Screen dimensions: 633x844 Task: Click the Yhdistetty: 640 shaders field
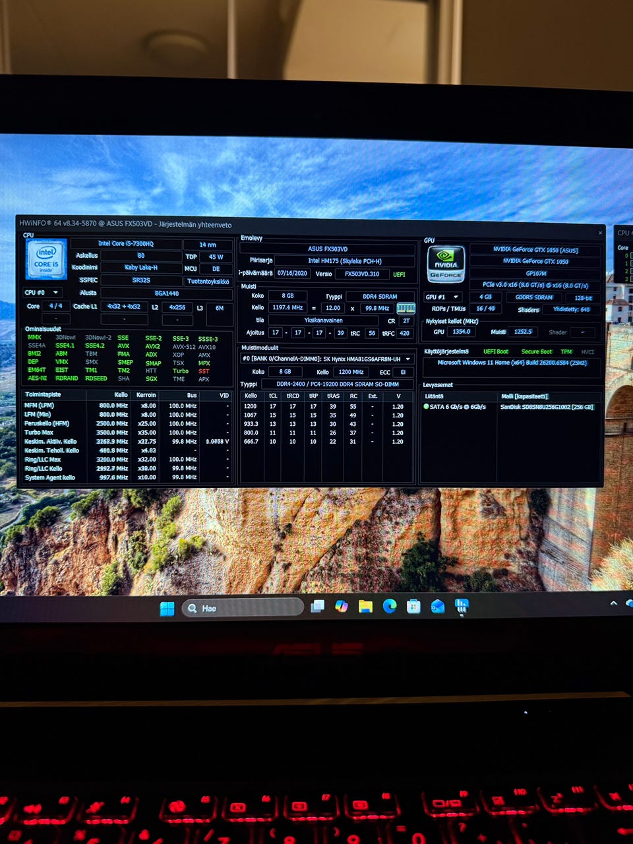572,309
